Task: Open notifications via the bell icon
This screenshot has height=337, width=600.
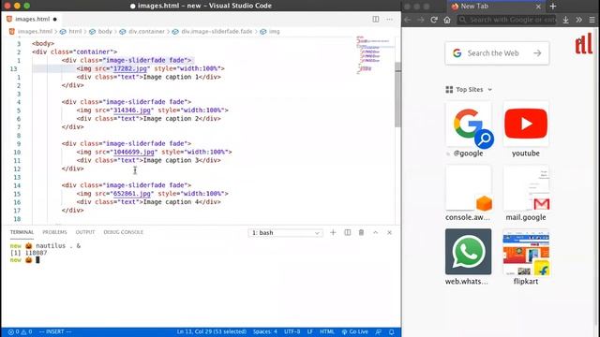Action: (x=392, y=331)
